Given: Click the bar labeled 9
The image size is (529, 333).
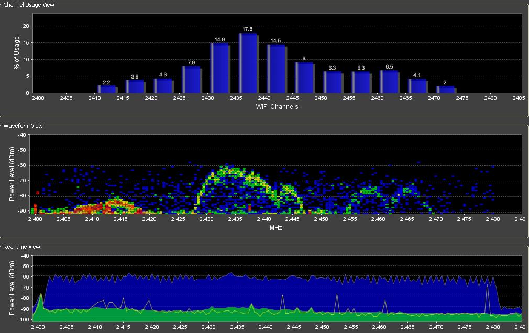Looking at the screenshot, I should (305, 78).
